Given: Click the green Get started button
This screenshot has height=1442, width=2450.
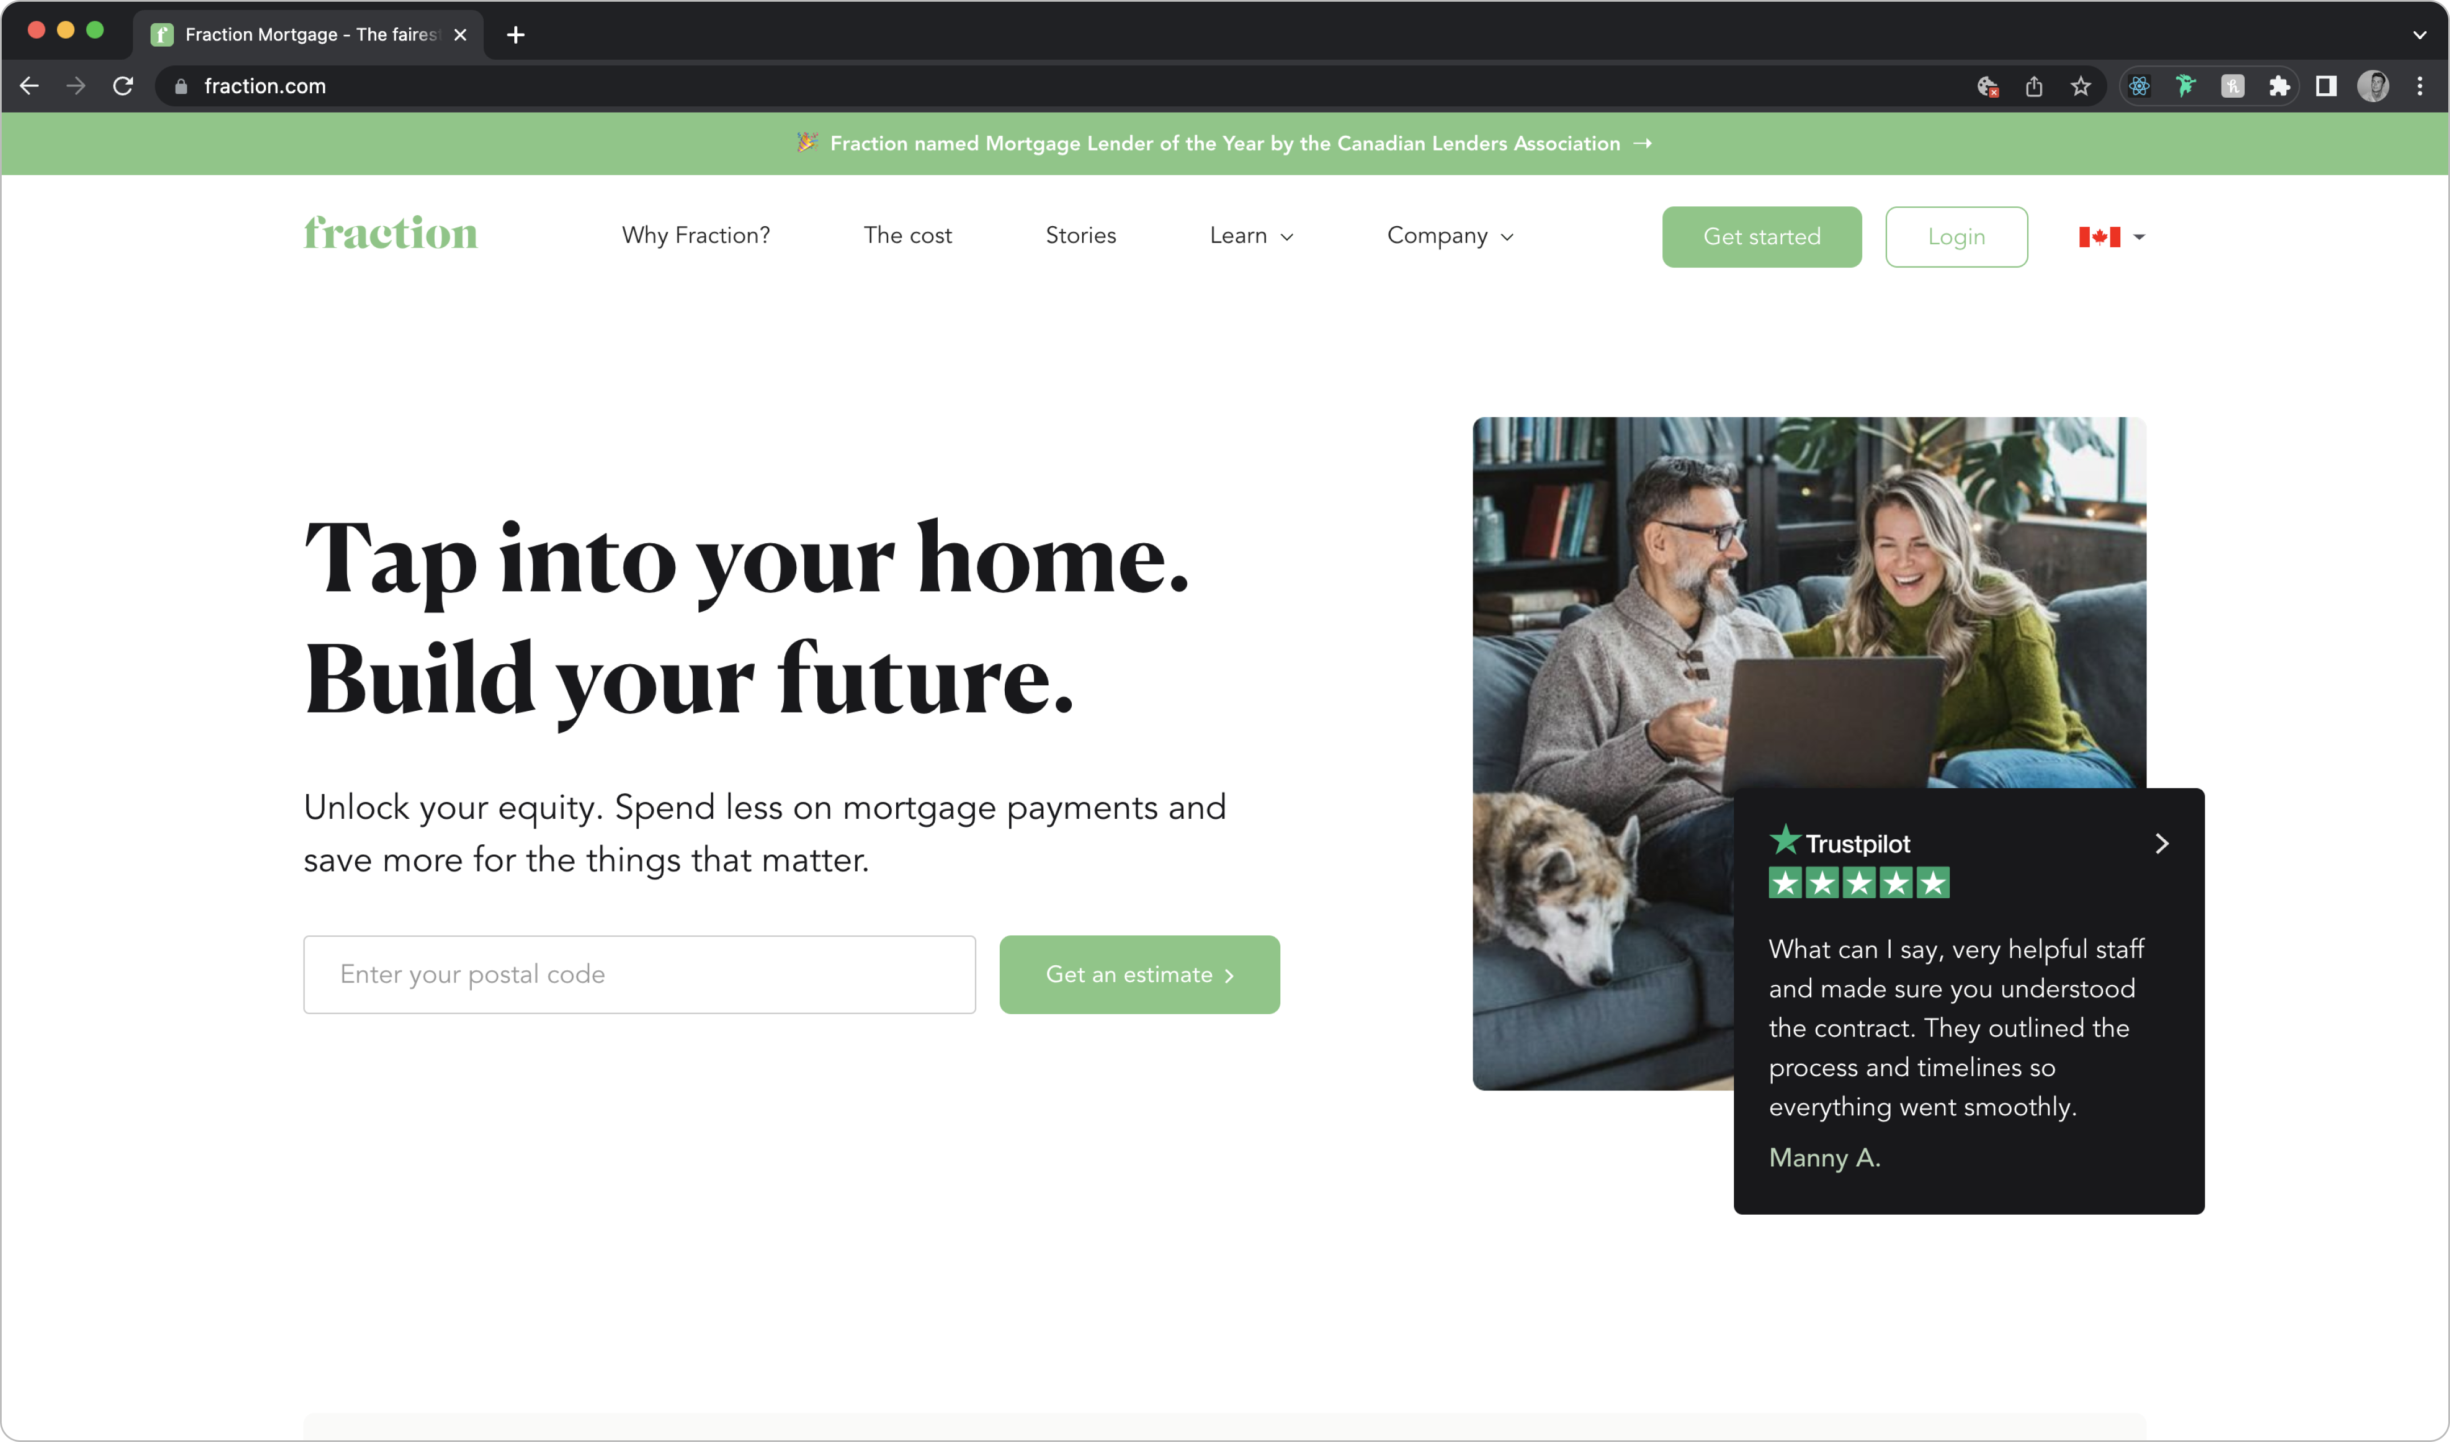Looking at the screenshot, I should (x=1762, y=237).
